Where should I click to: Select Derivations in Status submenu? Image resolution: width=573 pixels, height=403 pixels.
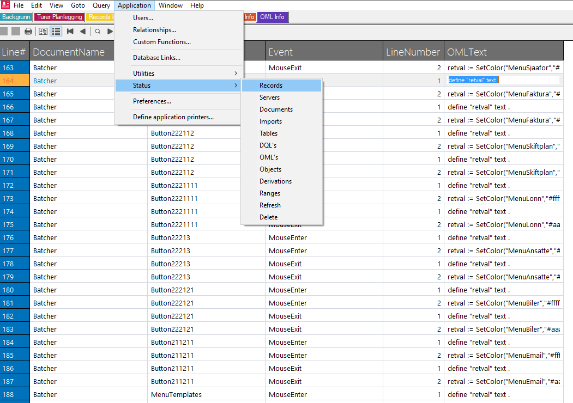coord(282,181)
